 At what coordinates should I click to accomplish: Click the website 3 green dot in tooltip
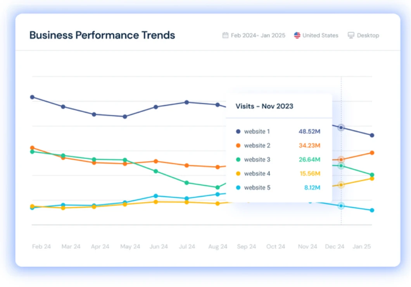click(238, 159)
